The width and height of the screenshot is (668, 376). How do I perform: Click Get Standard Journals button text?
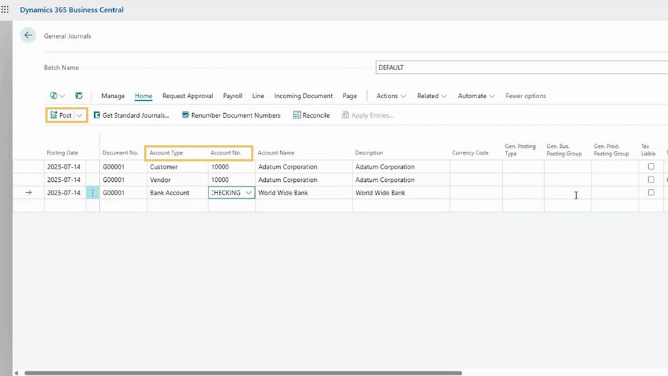click(x=136, y=115)
